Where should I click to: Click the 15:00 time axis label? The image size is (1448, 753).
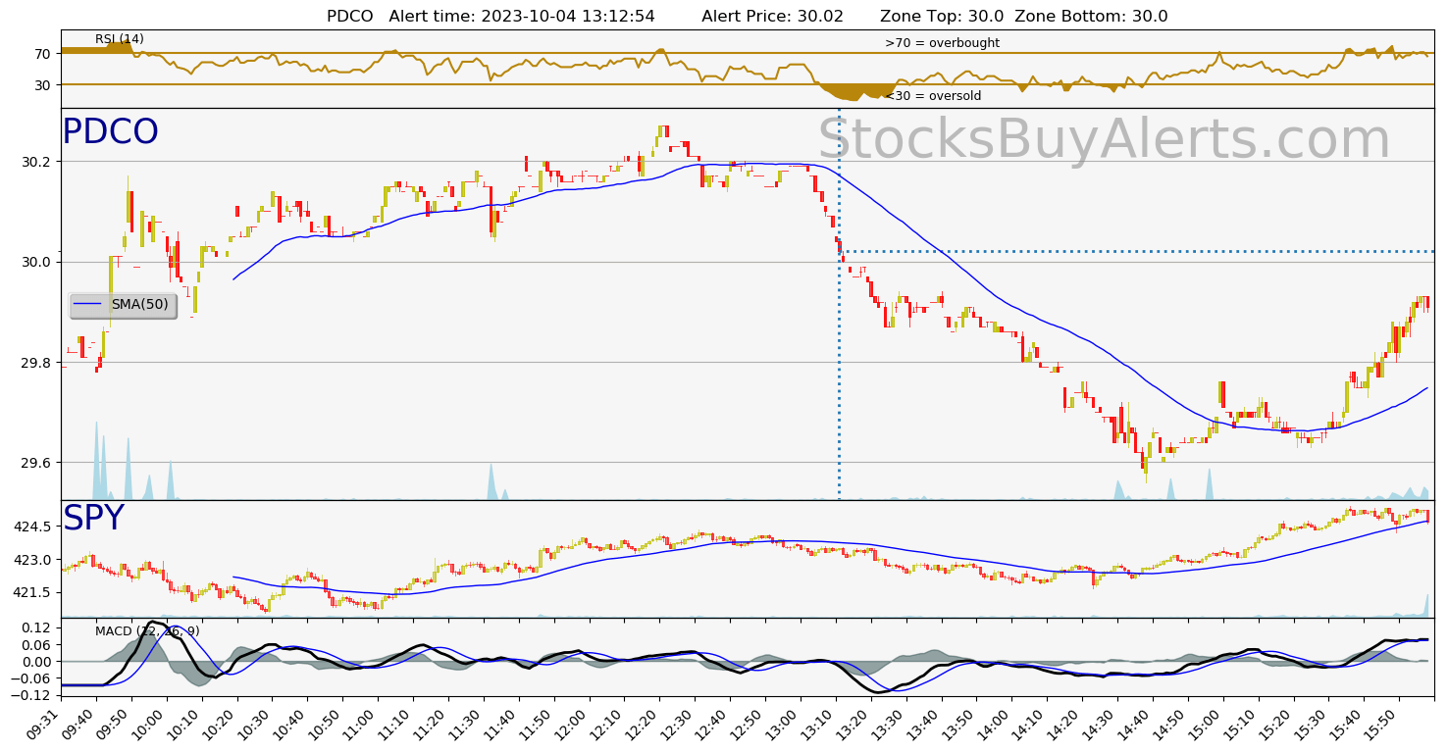[1207, 724]
